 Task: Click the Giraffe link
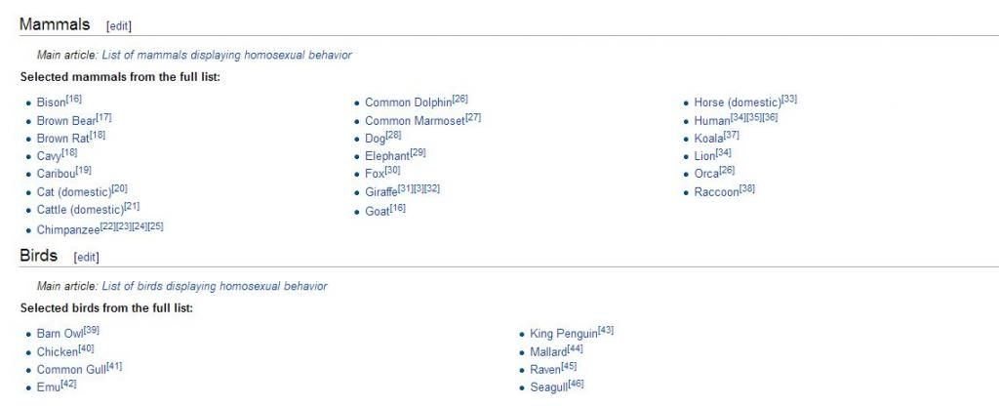[380, 192]
